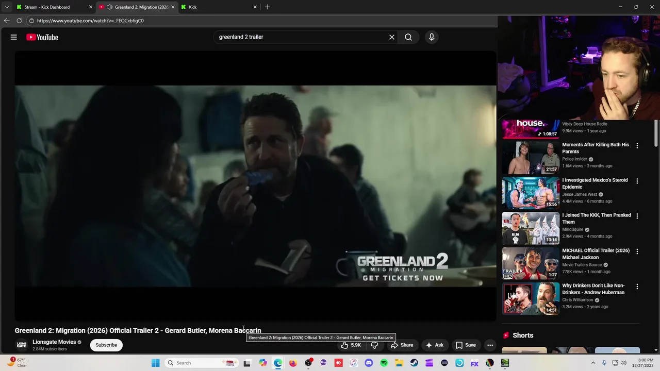Open the YouTube guide hamburger menu
Image resolution: width=660 pixels, height=371 pixels.
coord(14,37)
